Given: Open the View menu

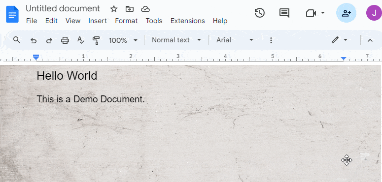Looking at the screenshot, I should pos(73,21).
